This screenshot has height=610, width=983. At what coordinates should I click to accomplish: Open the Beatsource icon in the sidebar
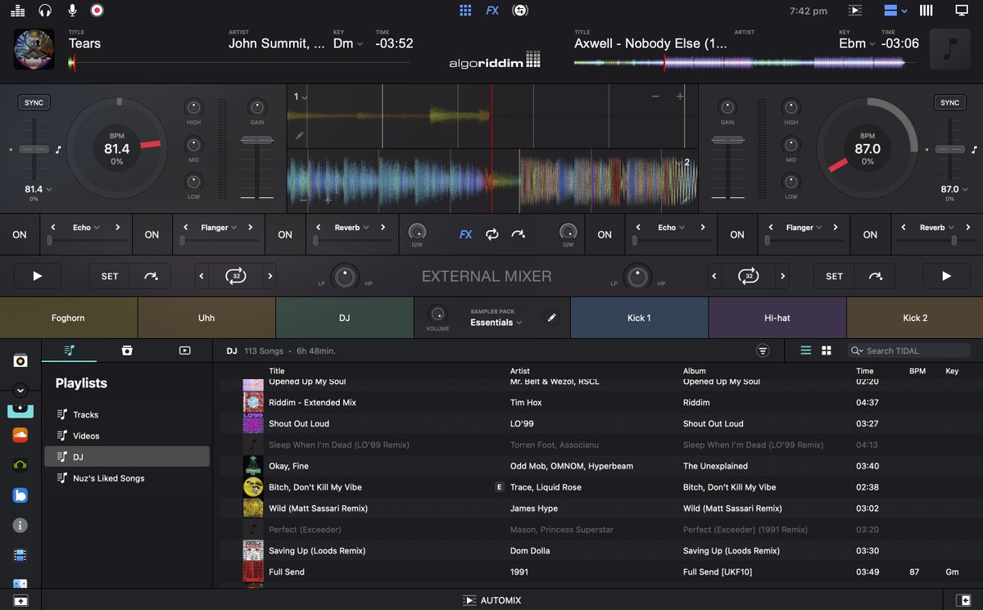pyautogui.click(x=20, y=495)
